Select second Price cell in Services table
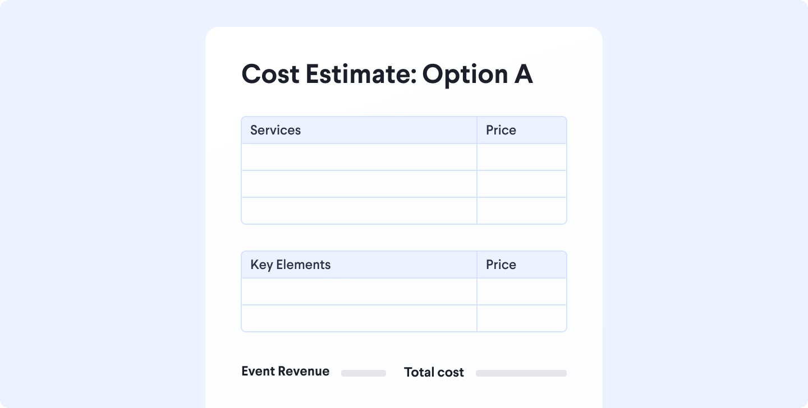808x408 pixels. tap(521, 184)
